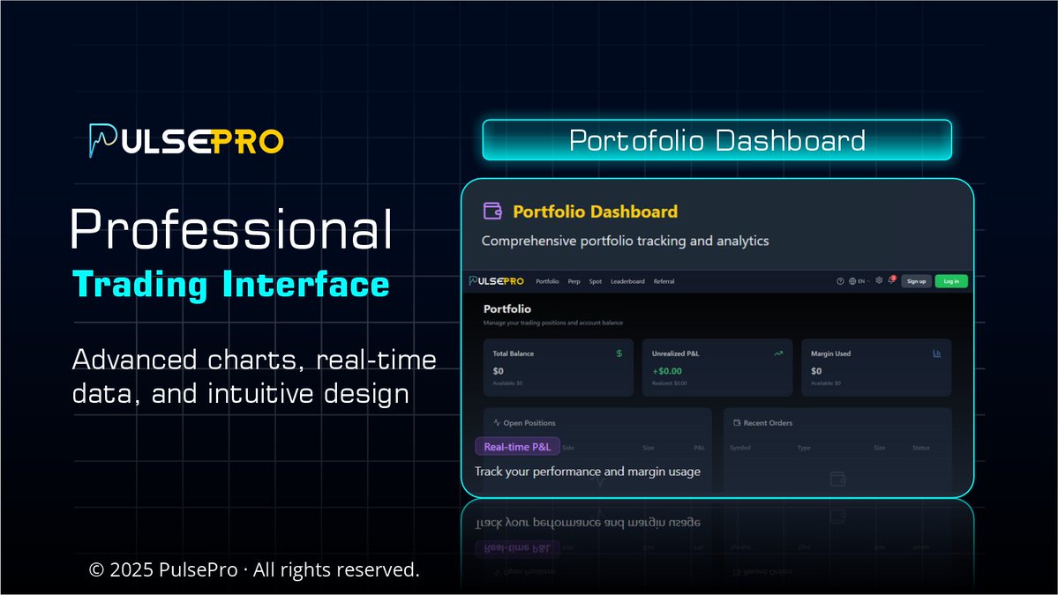Click the trend arrow icon on Unrealized P&L
The image size is (1058, 595).
[x=778, y=353]
